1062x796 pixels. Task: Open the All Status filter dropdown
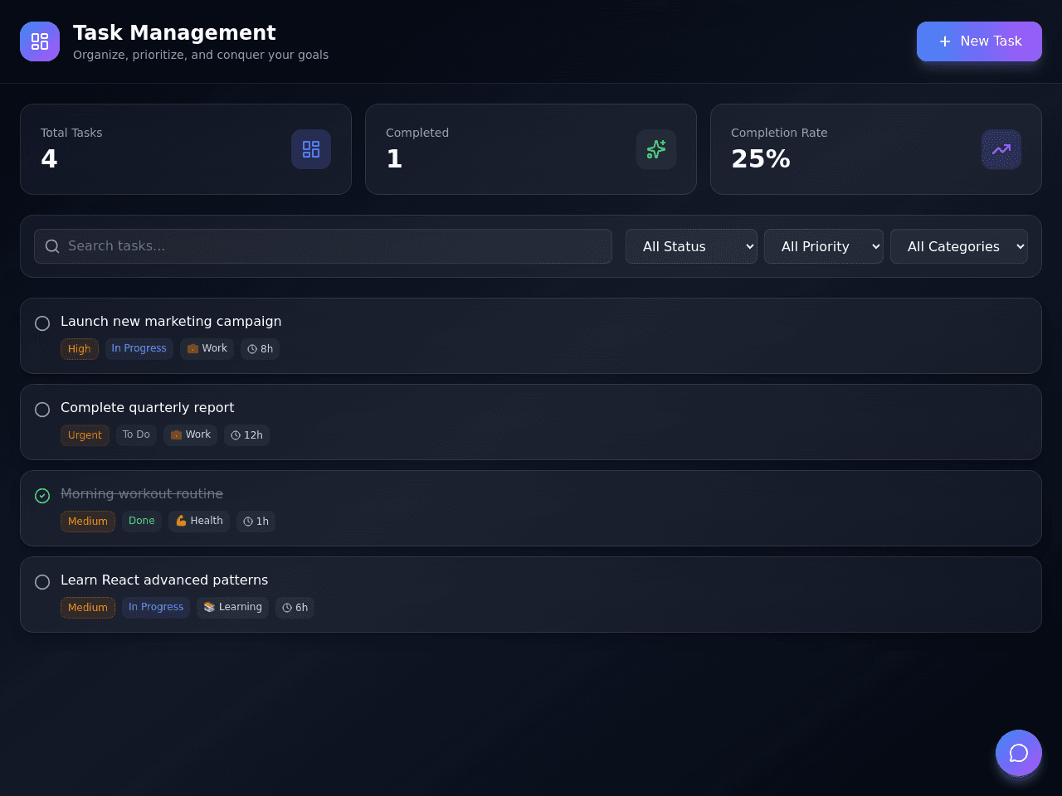coord(691,246)
